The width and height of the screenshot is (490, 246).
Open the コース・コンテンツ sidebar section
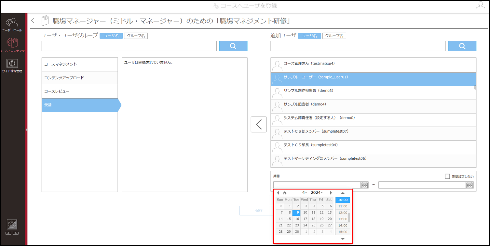coord(12,45)
